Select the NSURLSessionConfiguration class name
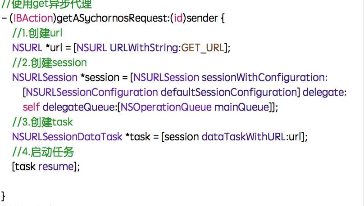The width and height of the screenshot is (364, 206). click(91, 92)
